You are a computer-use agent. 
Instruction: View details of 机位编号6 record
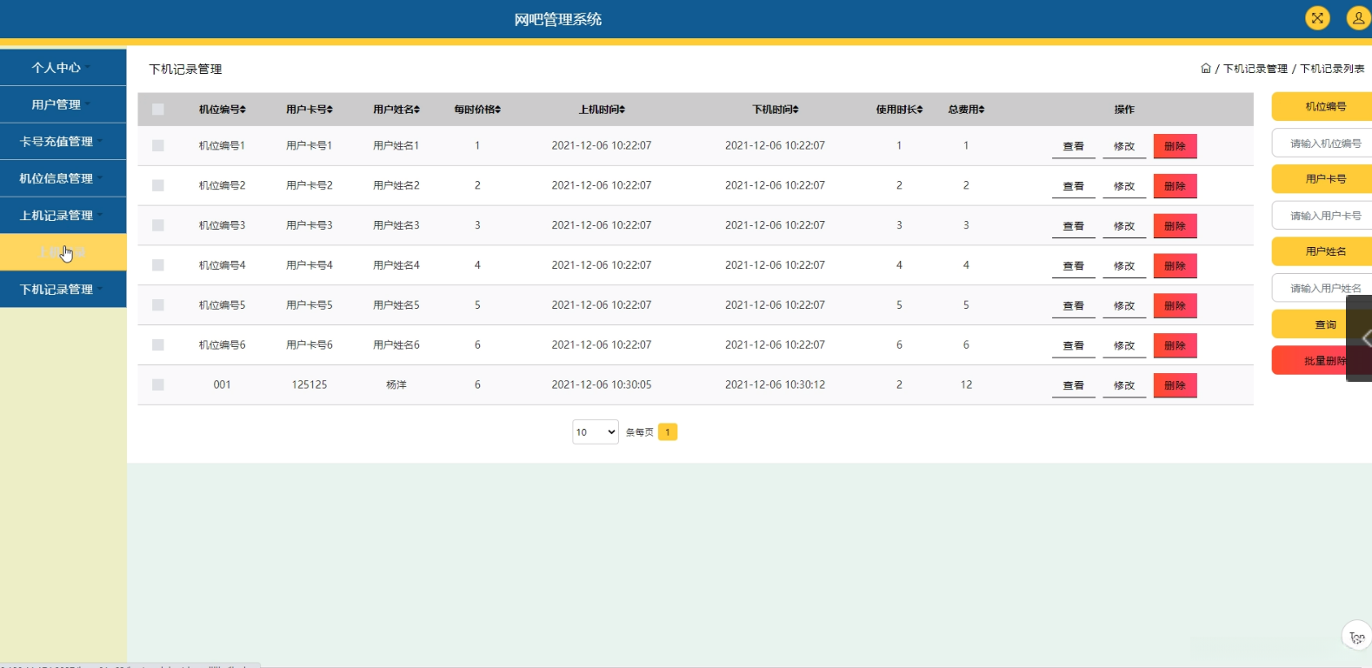[x=1074, y=345]
